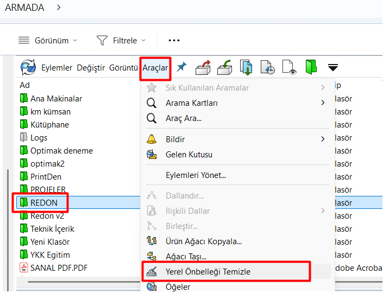Screen dimensions: 383x293
Task: Open the Eylemler menu
Action: [x=56, y=68]
